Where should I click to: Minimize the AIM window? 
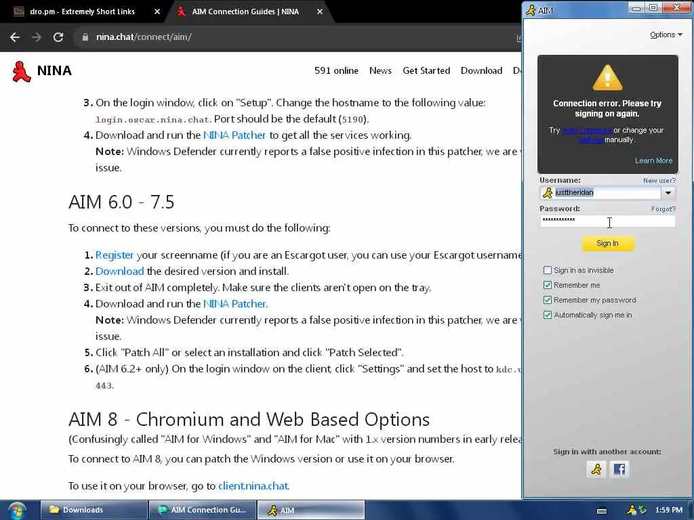coord(636,8)
